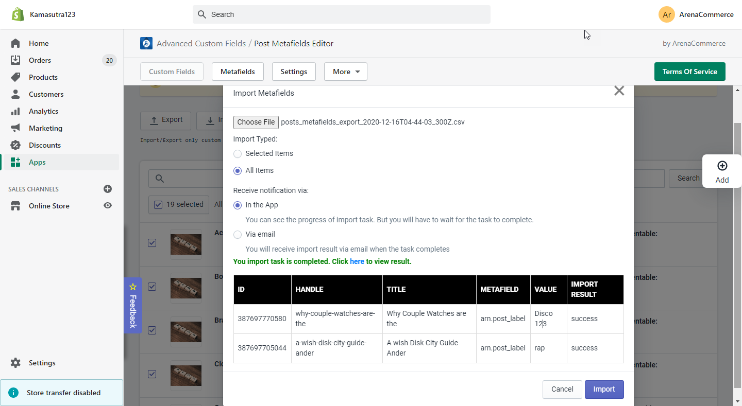This screenshot has height=406, width=742.
Task: Choose In the App notification option
Action: tap(238, 205)
